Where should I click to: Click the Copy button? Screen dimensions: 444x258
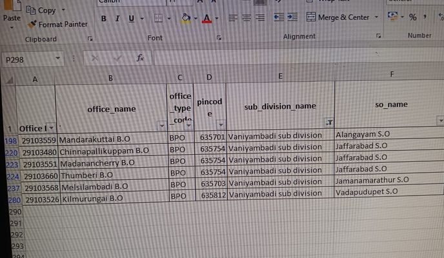pyautogui.click(x=41, y=10)
